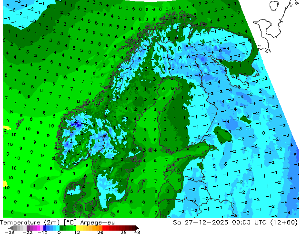Click the dark purple swatch in the legend
Image resolution: width=302 pixels, height=234 pixels.
[28, 228]
